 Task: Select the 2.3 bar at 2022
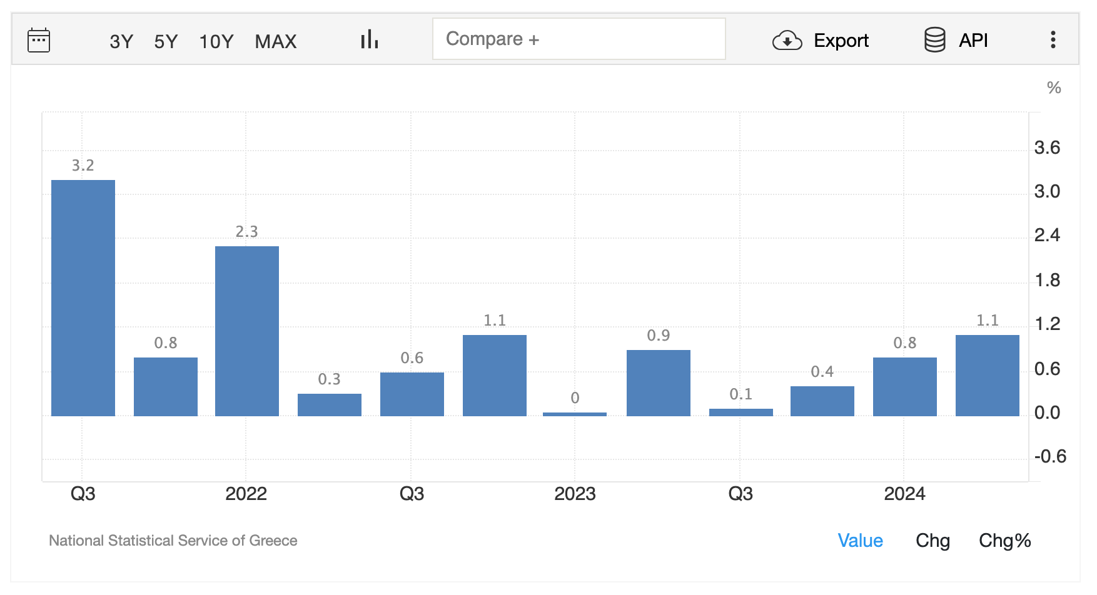247,331
